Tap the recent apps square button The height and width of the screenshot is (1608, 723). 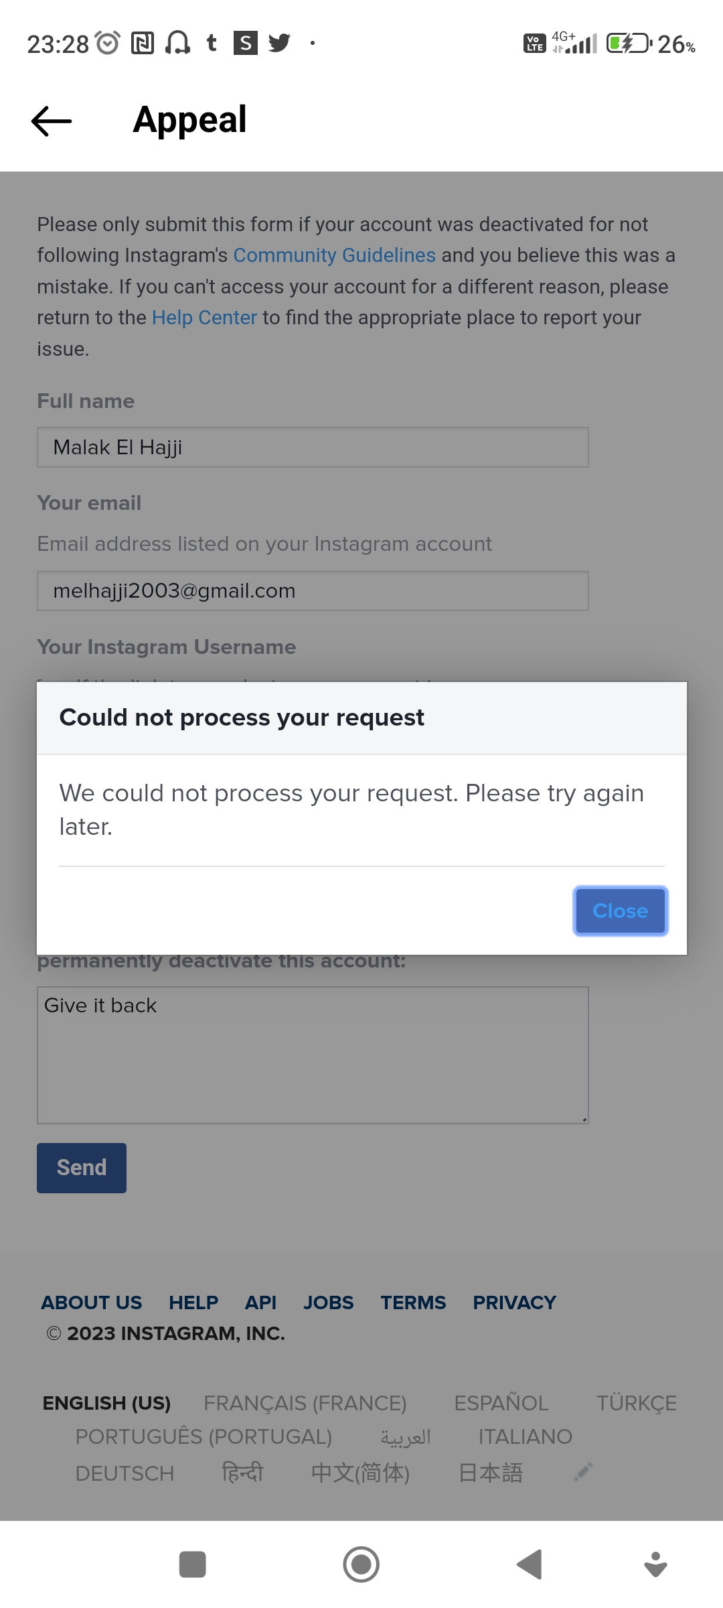pyautogui.click(x=193, y=1565)
